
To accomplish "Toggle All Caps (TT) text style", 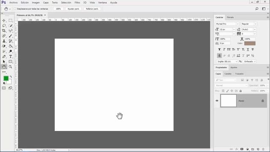I will pyautogui.click(x=229, y=49).
